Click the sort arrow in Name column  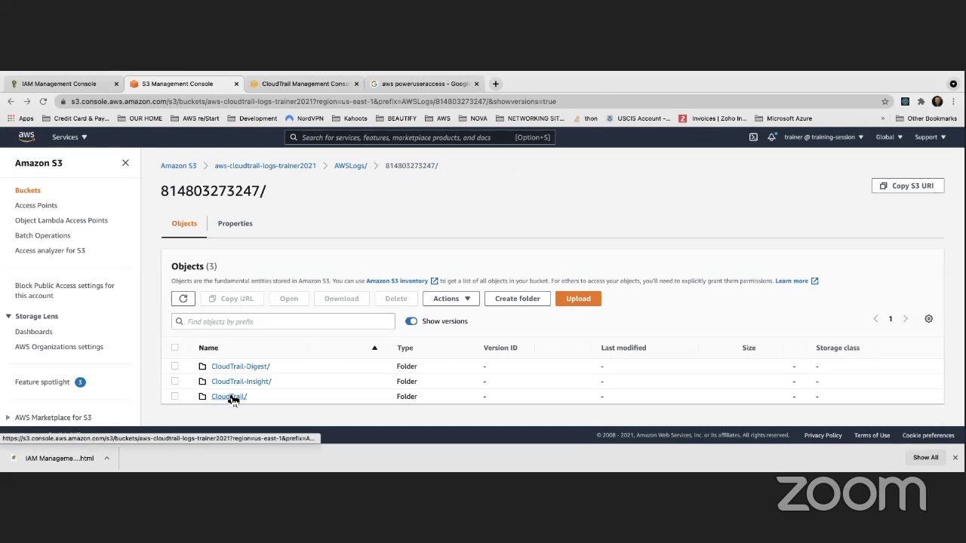click(x=374, y=348)
